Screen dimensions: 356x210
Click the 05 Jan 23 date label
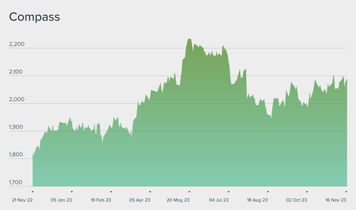61,200
